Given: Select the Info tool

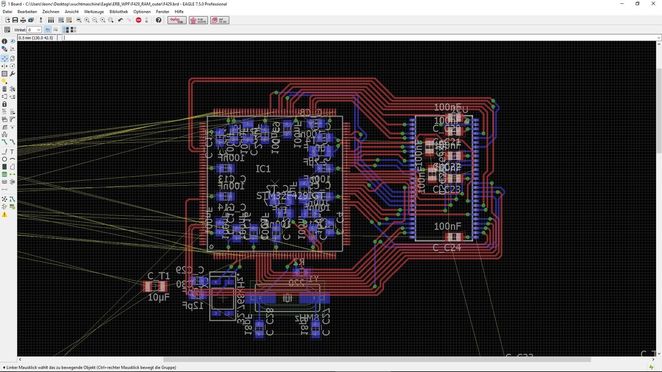Looking at the screenshot, I should (x=4, y=41).
